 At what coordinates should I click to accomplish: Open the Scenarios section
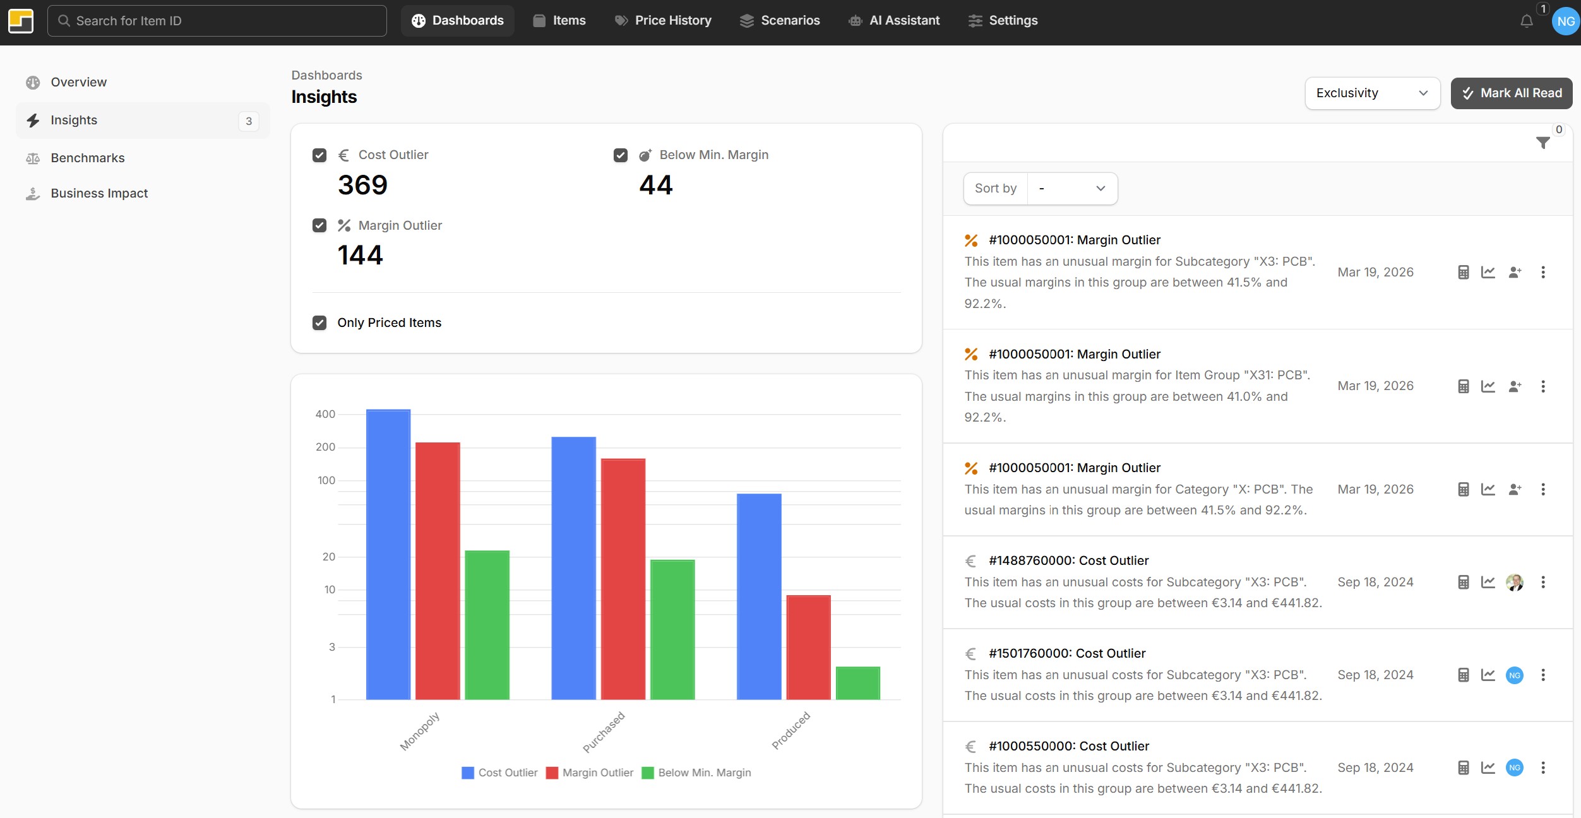tap(779, 20)
